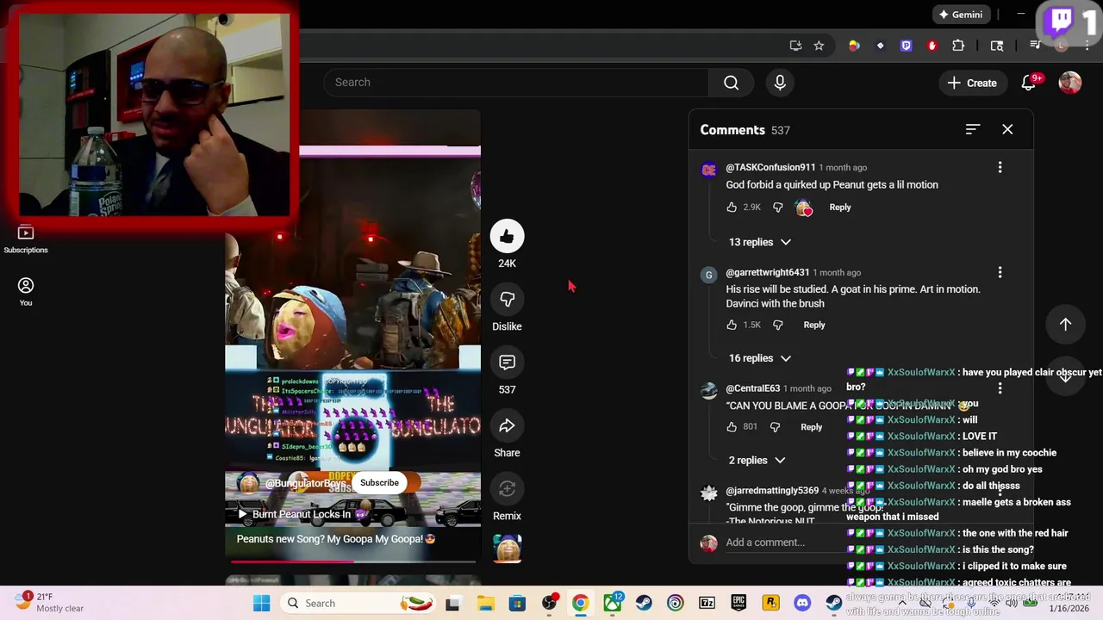Like CentralE63's comment
This screenshot has width=1103, height=620.
pos(732,427)
